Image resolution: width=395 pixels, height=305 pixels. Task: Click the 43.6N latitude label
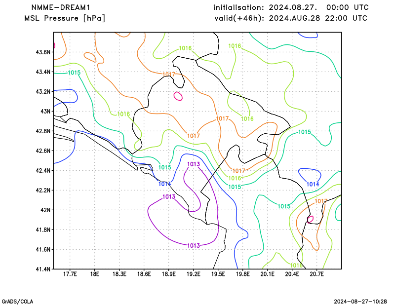click(x=43, y=52)
